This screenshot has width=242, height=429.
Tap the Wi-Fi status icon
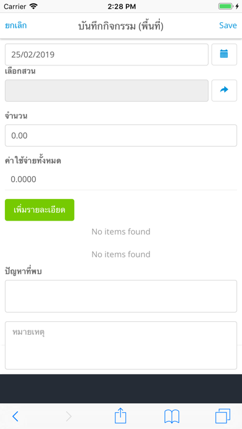[x=33, y=6]
